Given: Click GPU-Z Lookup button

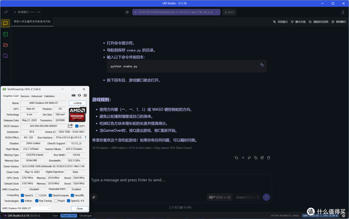Looking at the screenshot, I should click(78, 103).
